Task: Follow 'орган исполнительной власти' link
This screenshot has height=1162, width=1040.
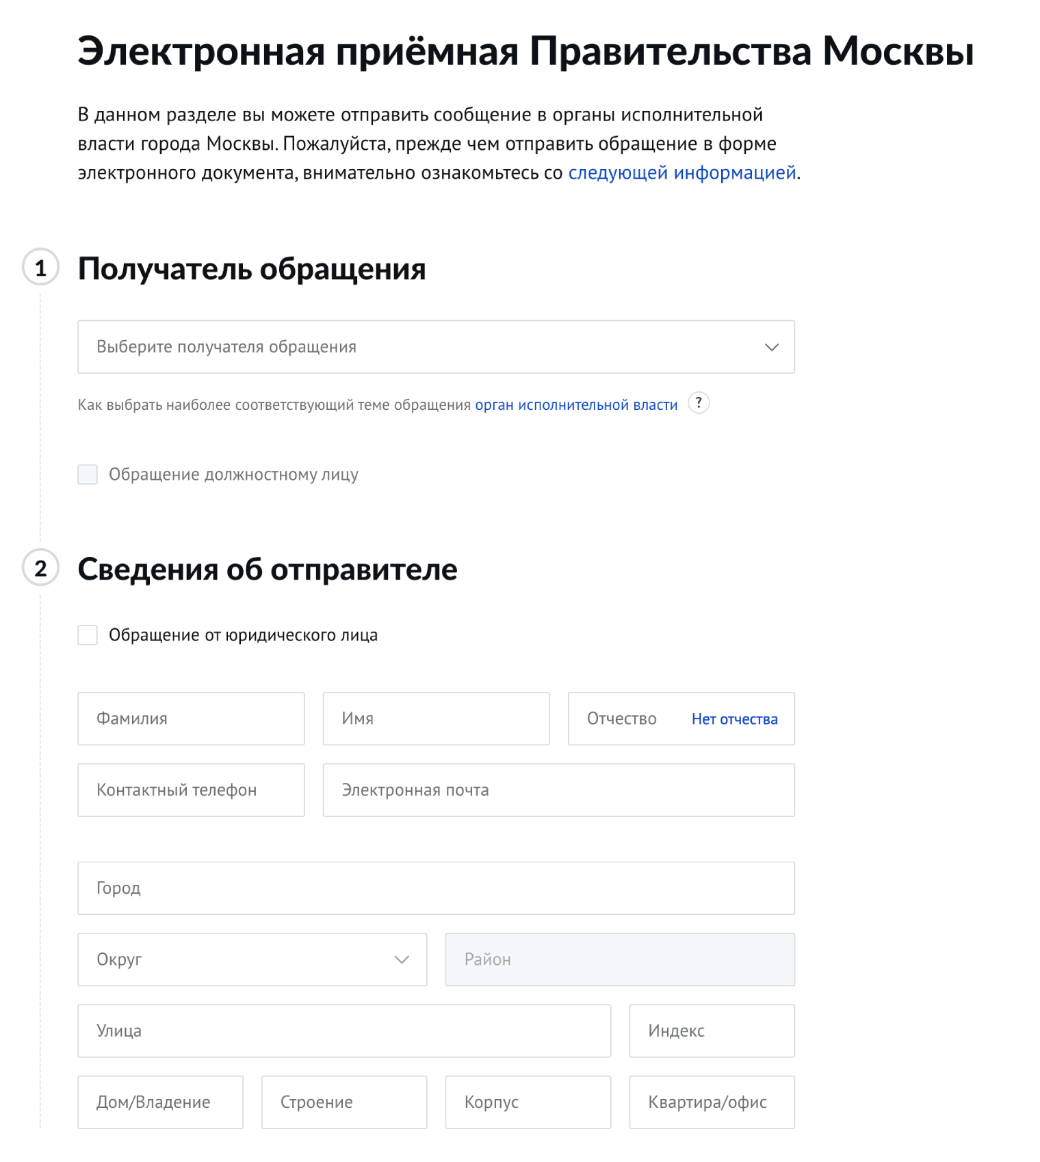Action: (x=576, y=405)
